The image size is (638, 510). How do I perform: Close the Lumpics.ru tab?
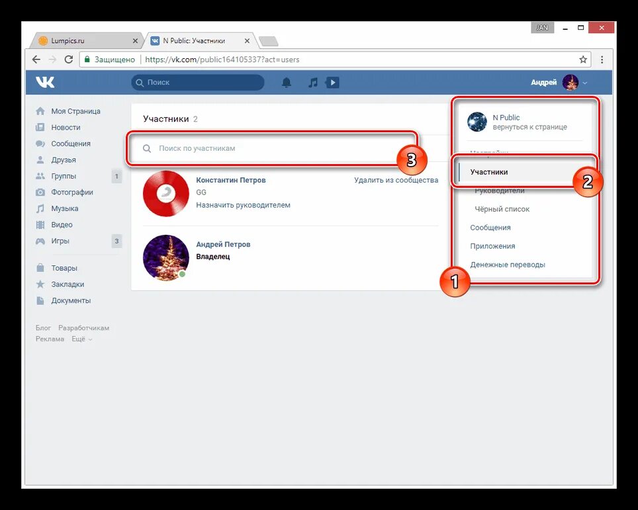(x=135, y=41)
